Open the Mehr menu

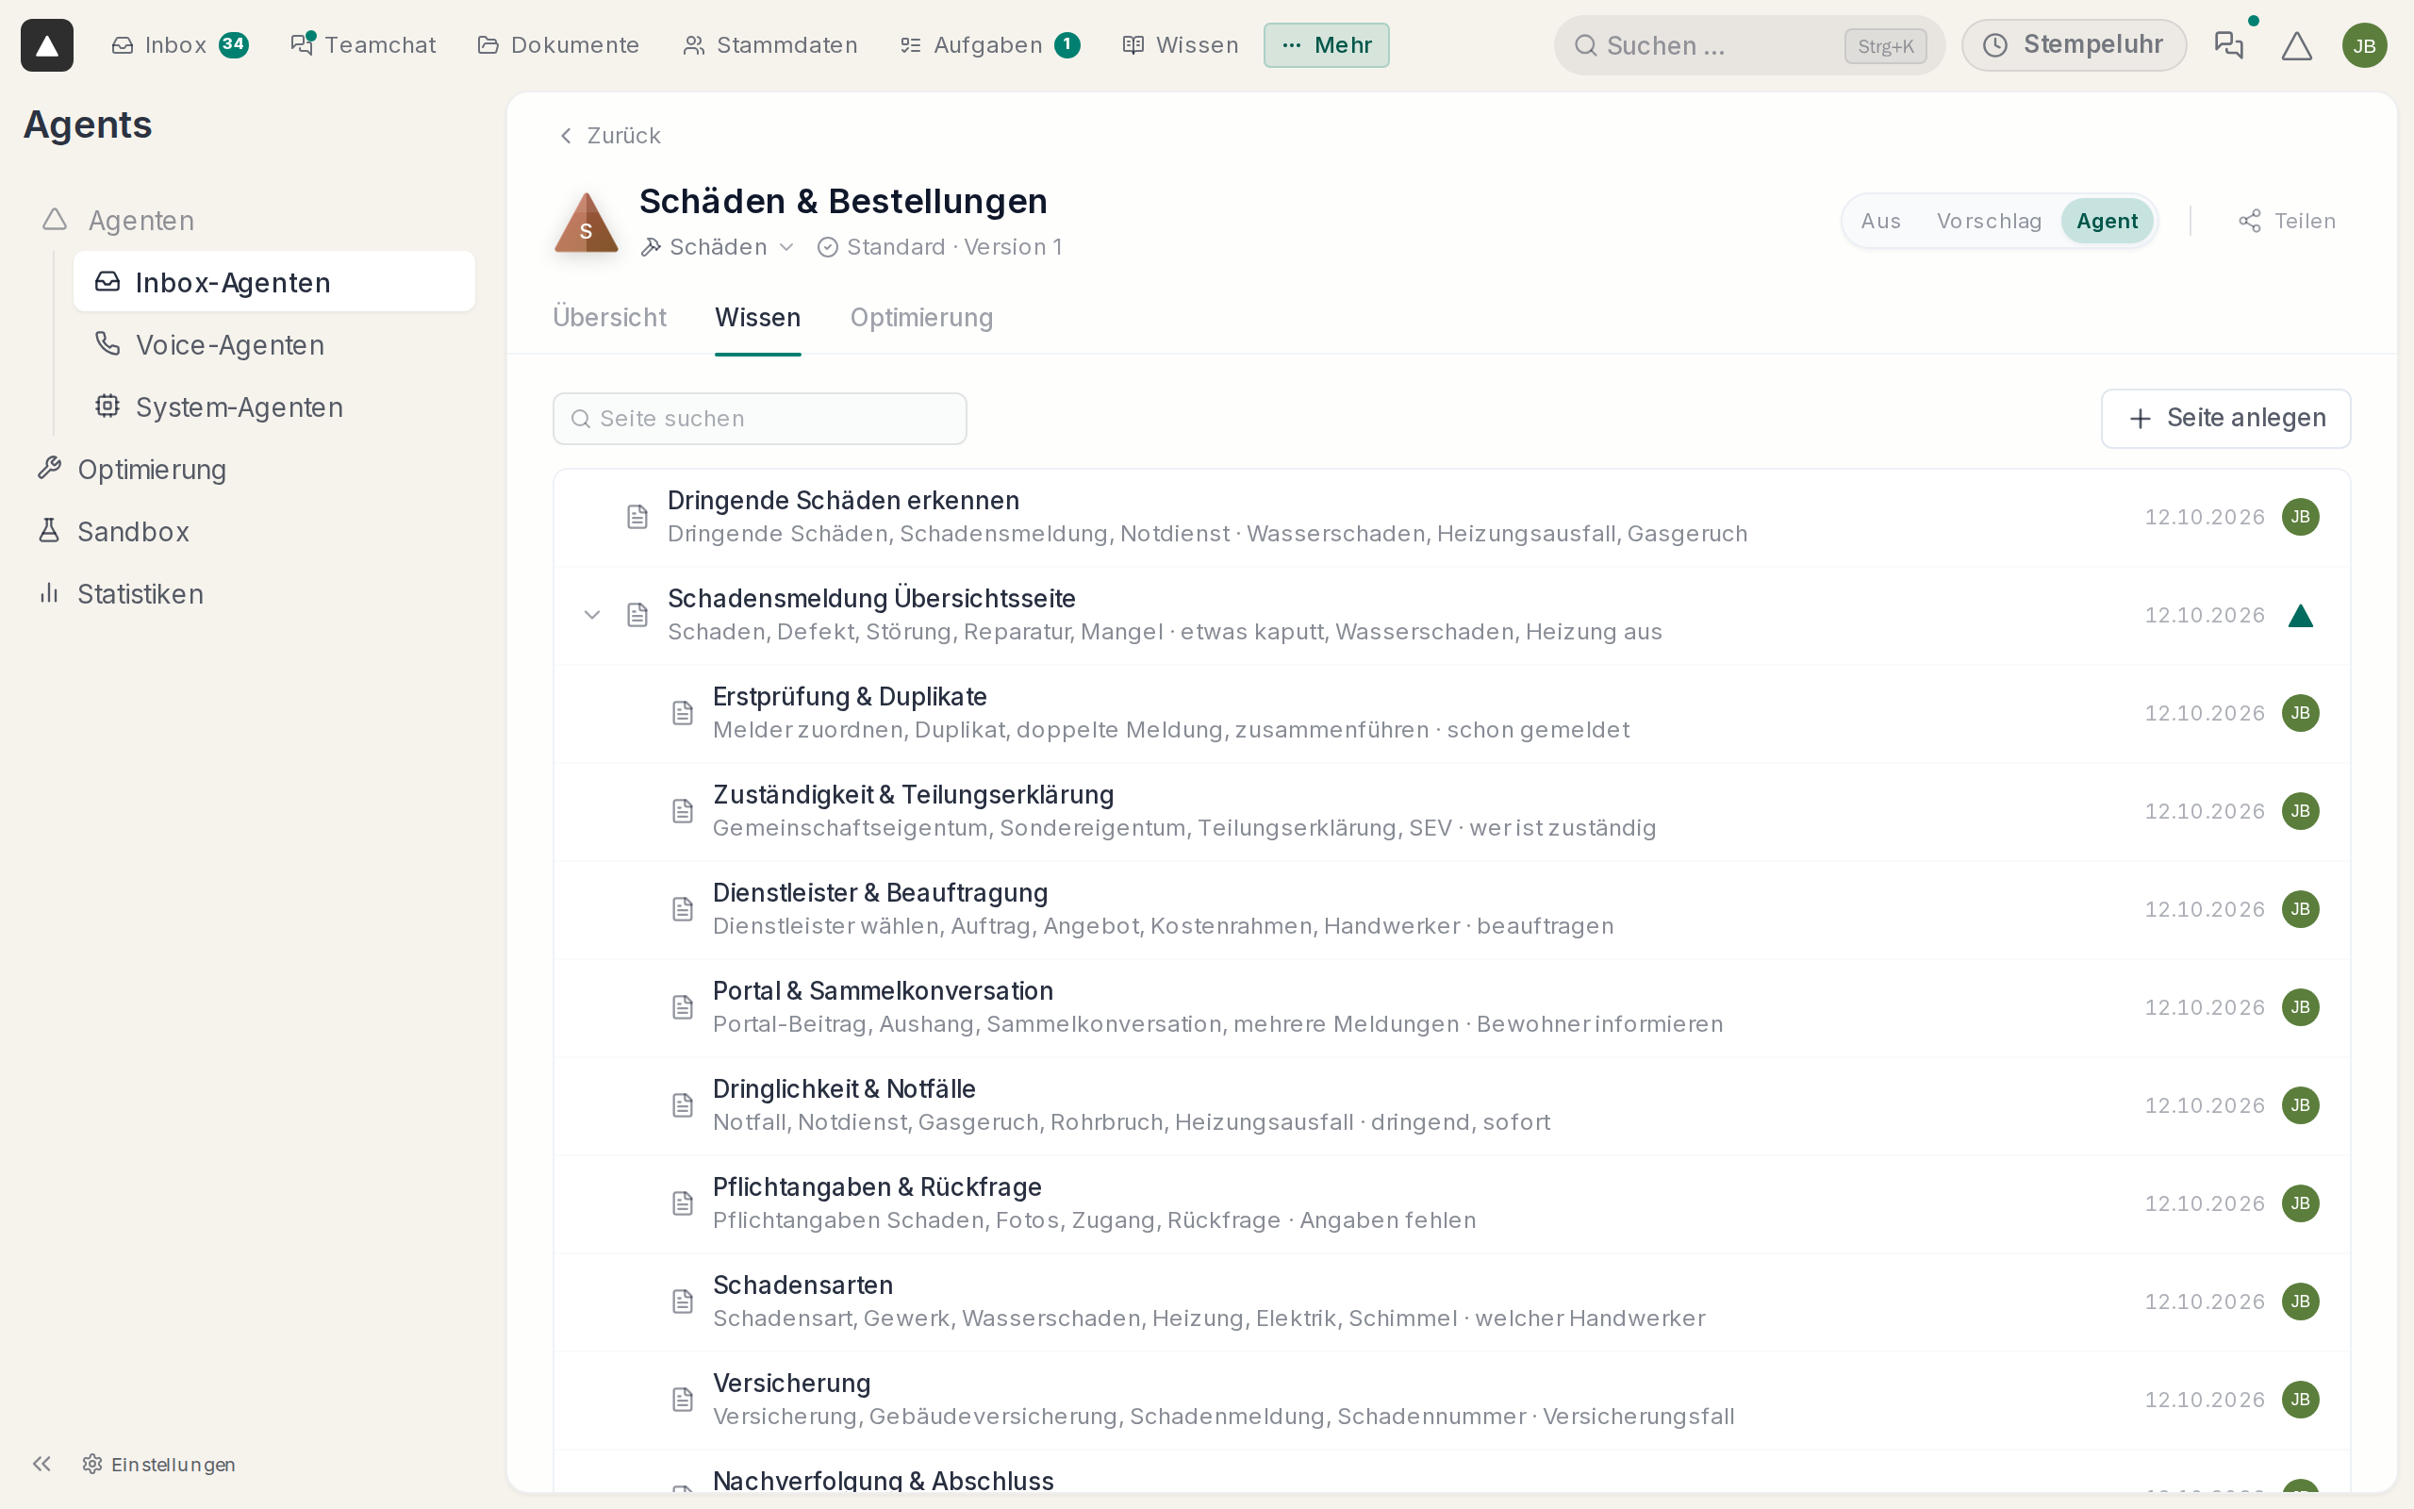1326,45
